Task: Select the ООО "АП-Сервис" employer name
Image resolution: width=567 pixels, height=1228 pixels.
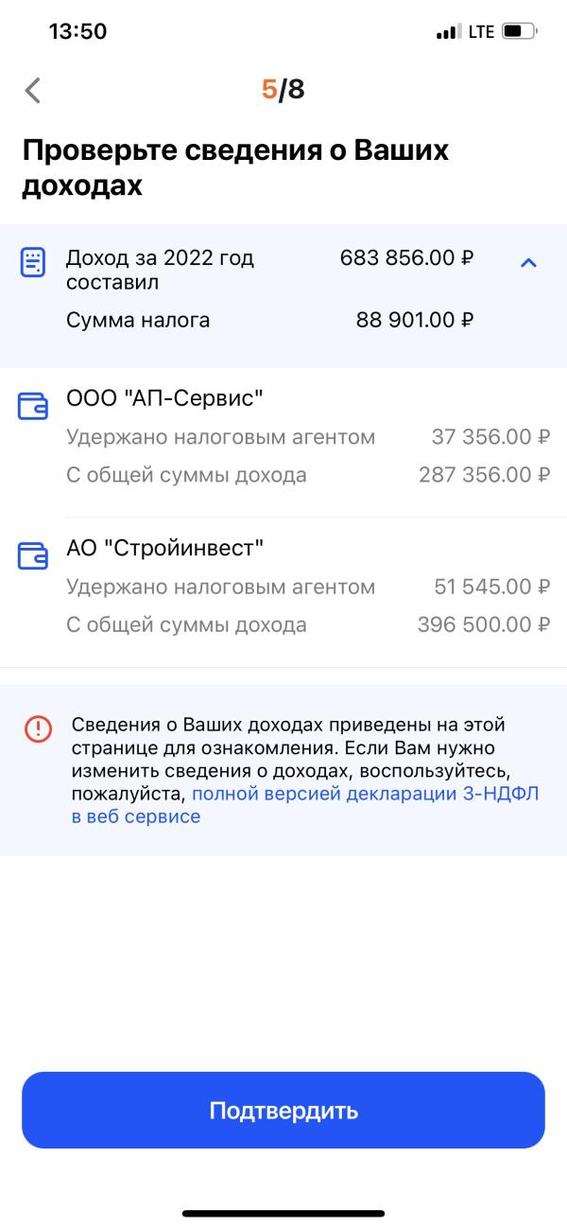Action: coord(164,399)
